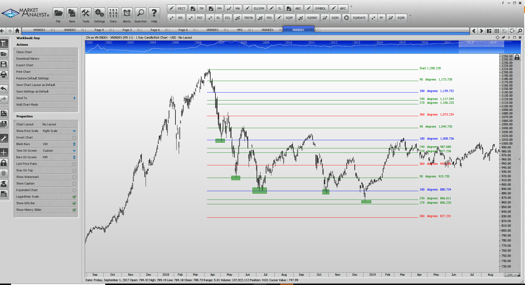Click the Home icon in navigation bar
The image size is (525, 285).
tap(17, 31)
